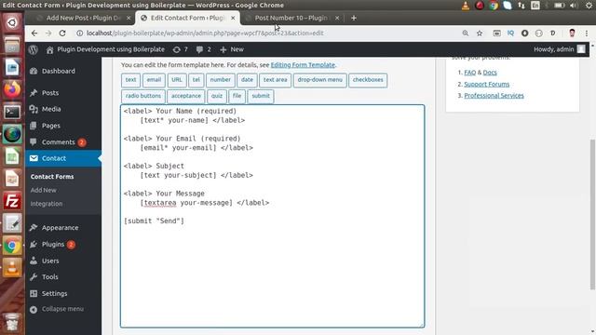Insert a number form tag

(221, 80)
